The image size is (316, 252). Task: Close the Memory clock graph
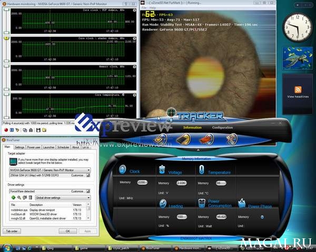point(134,67)
